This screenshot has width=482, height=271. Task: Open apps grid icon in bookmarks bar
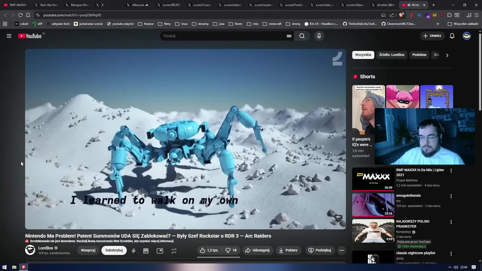[x=5, y=24]
